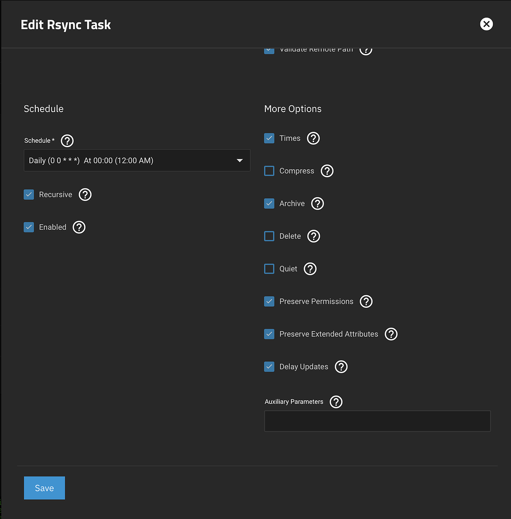Disable the Preserve Permissions checkbox
This screenshot has width=511, height=519.
(269, 302)
